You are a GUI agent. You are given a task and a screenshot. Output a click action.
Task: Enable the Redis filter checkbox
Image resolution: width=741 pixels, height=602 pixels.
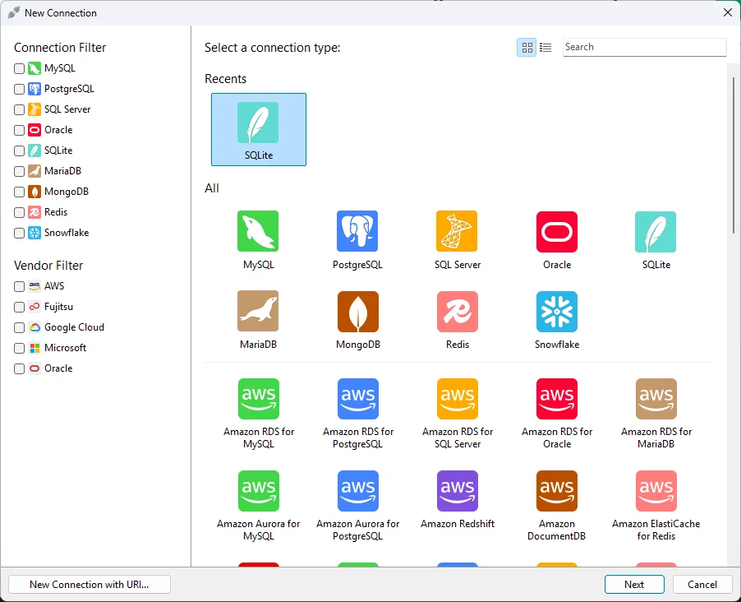[20, 212]
